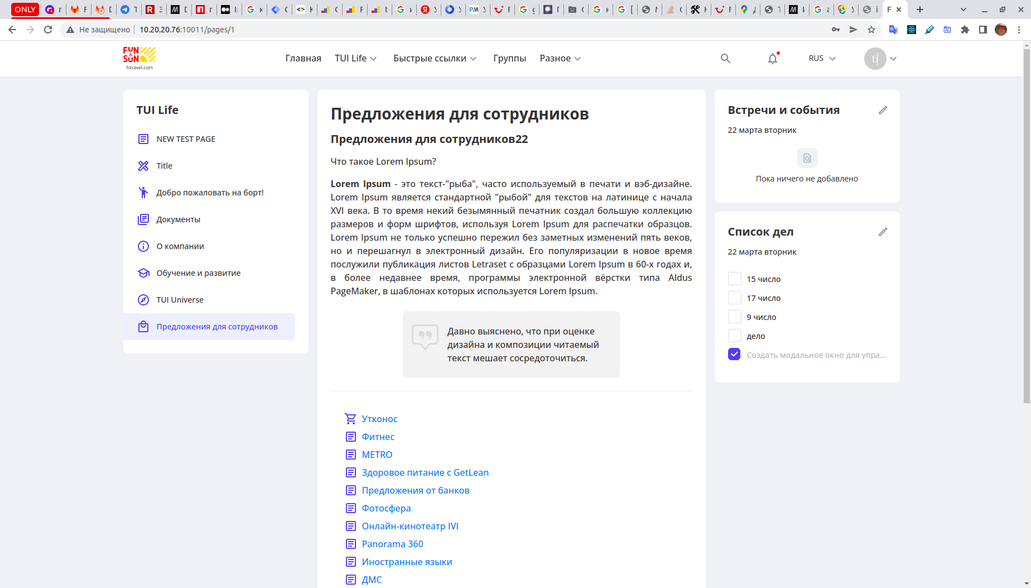
Task: Select О компании in the sidebar
Action: 180,246
